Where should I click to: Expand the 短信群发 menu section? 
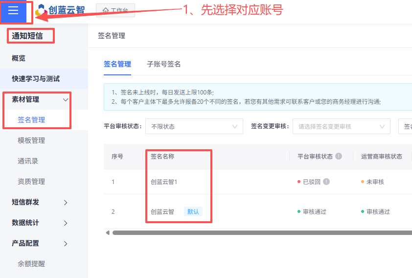(x=66, y=202)
